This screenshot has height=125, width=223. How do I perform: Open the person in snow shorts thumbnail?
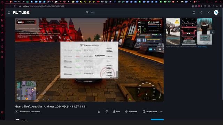pyautogui.click(x=205, y=32)
